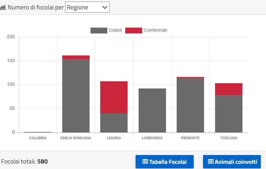Select the Lombardia bar in the chart
The width and height of the screenshot is (266, 169).
coord(152,110)
